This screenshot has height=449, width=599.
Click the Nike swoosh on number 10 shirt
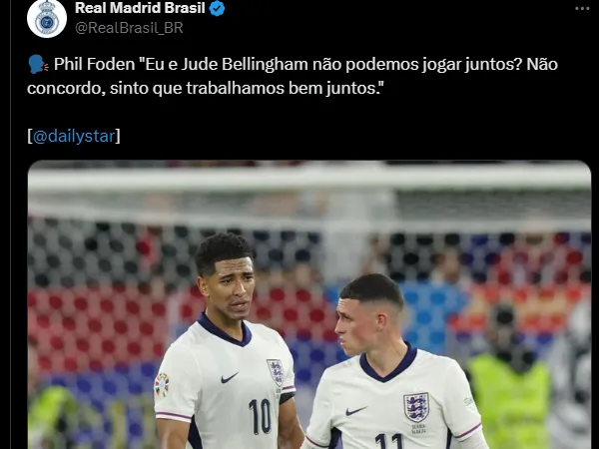coord(230,377)
